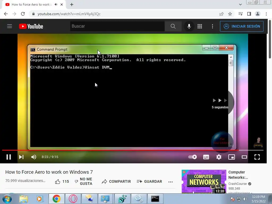Reload the current page
The width and height of the screenshot is (272, 204).
(x=23, y=14)
